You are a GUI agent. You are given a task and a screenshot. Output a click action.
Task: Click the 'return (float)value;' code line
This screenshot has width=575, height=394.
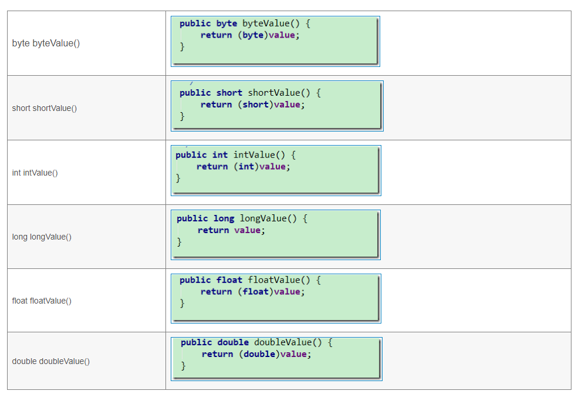253,292
